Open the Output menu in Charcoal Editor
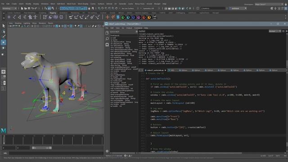This screenshot has height=162, width=288. point(129,28)
